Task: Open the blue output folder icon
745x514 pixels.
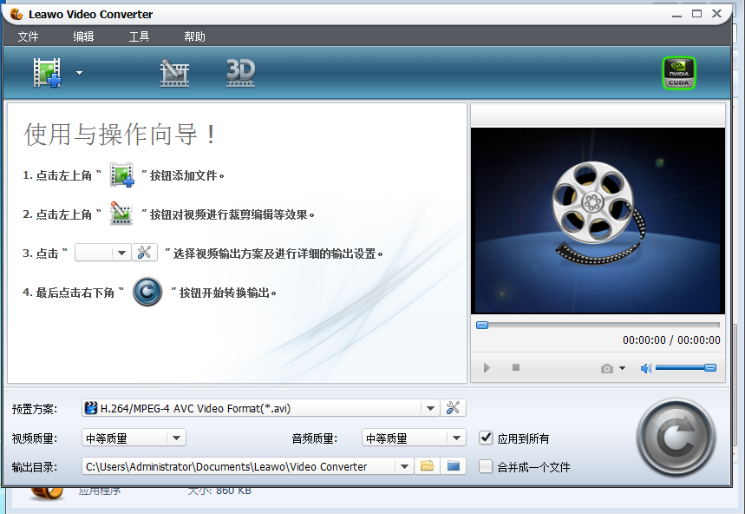Action: 453,466
